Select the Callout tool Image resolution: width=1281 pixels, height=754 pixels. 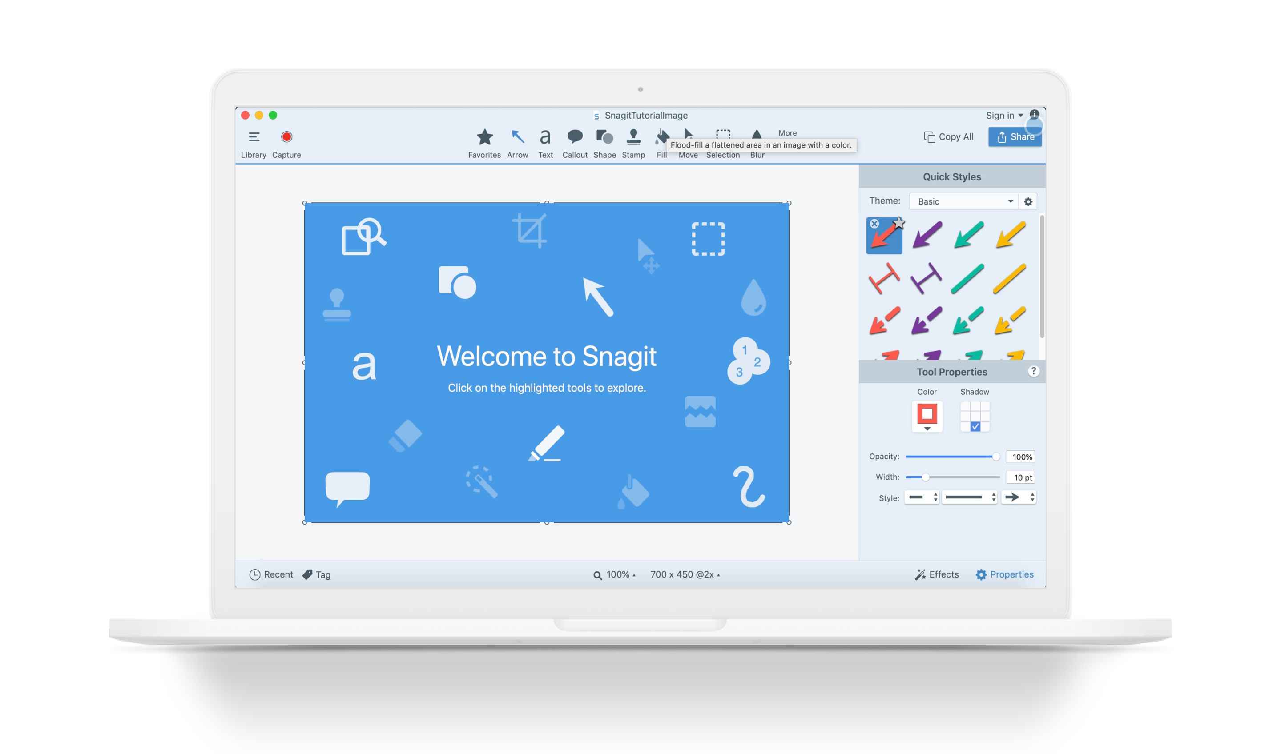coord(575,143)
